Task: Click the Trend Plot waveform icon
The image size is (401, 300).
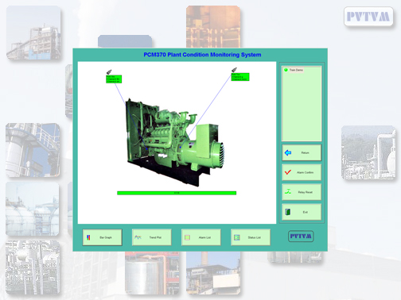Action: click(138, 237)
